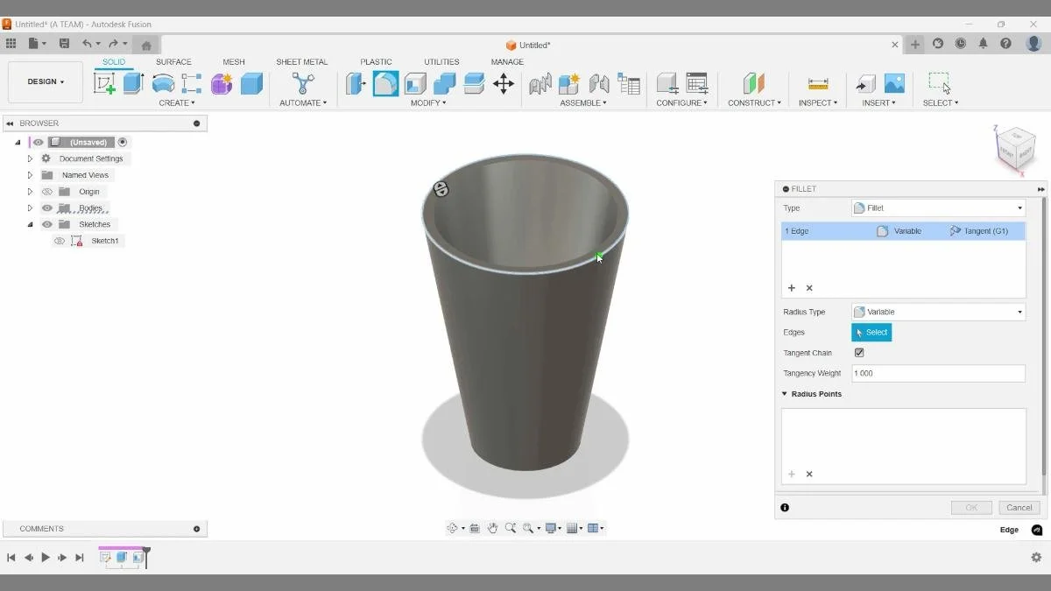Cancel the Fillet dialog
Screen dimensions: 1051x591
click(1019, 507)
